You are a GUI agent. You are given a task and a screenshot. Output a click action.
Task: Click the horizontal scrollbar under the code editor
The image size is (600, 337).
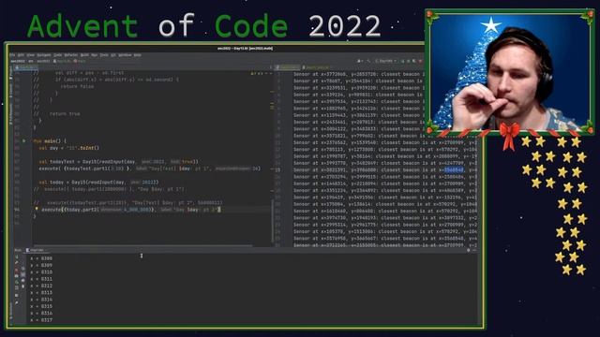(142, 245)
